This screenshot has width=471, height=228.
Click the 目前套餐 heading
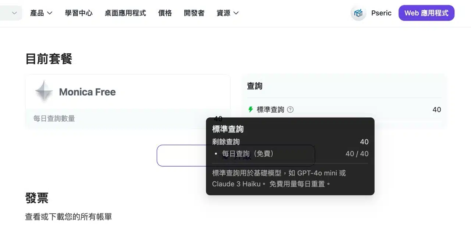tap(49, 59)
